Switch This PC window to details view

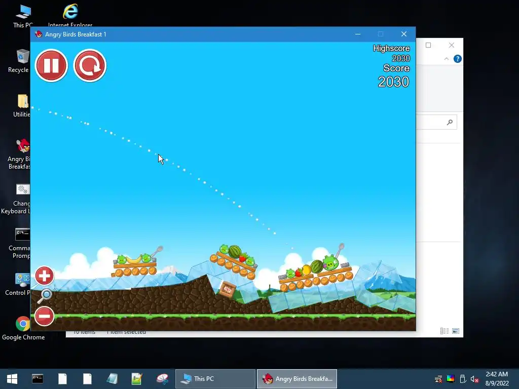(x=444, y=331)
